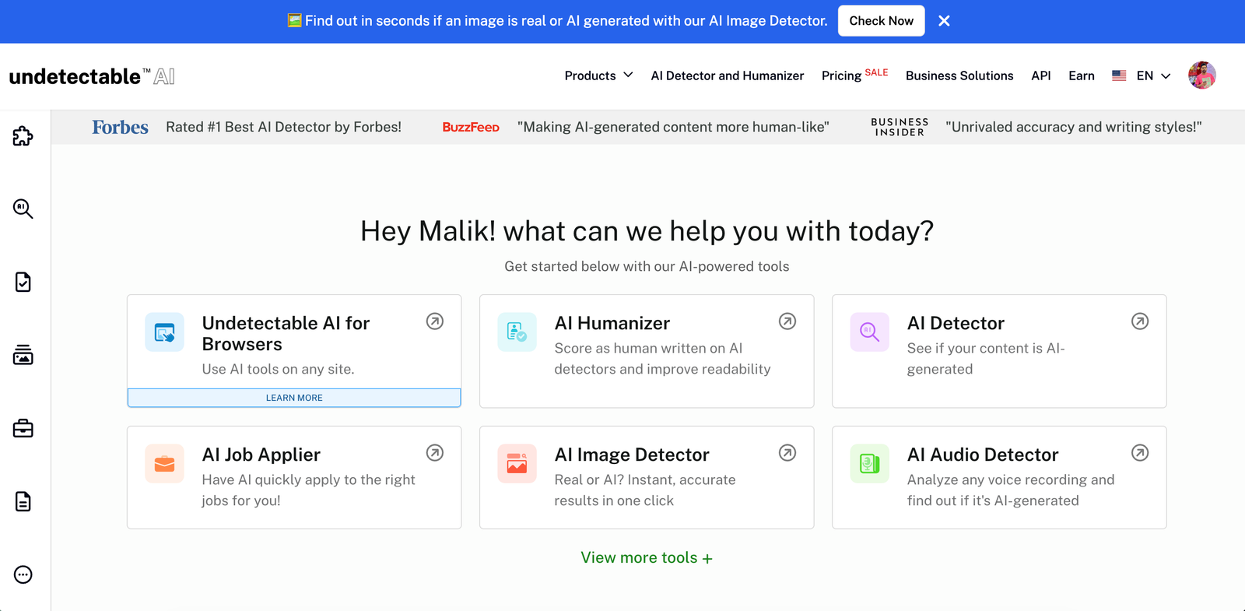Open the AI Detector magnifier icon in sidebar

pyautogui.click(x=23, y=209)
